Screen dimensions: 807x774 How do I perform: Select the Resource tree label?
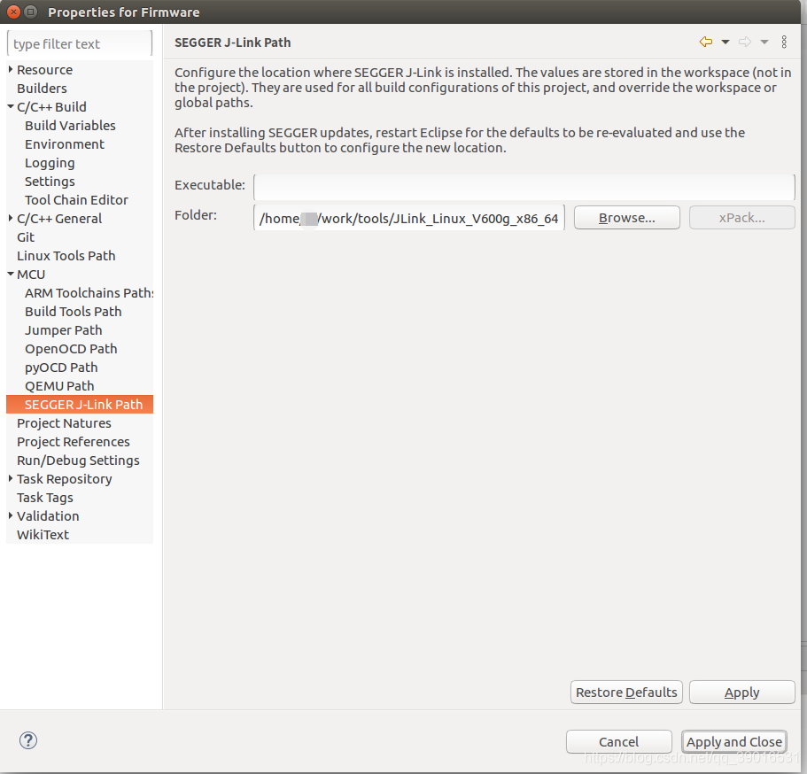pyautogui.click(x=45, y=69)
